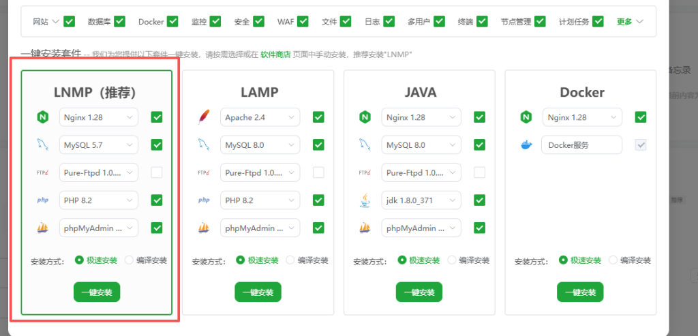Toggle the 安全 menu checkbox

tap(258, 21)
